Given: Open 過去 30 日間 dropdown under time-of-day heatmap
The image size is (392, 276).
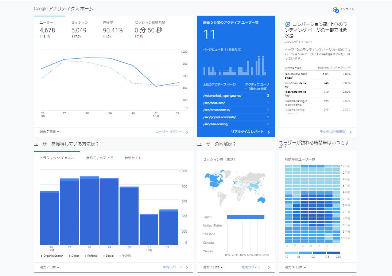Looking at the screenshot, I should pos(295,267).
